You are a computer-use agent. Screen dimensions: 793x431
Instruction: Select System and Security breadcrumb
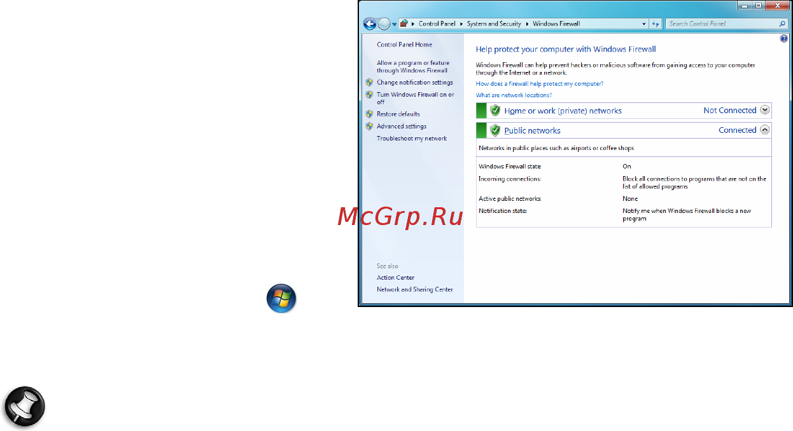(494, 24)
